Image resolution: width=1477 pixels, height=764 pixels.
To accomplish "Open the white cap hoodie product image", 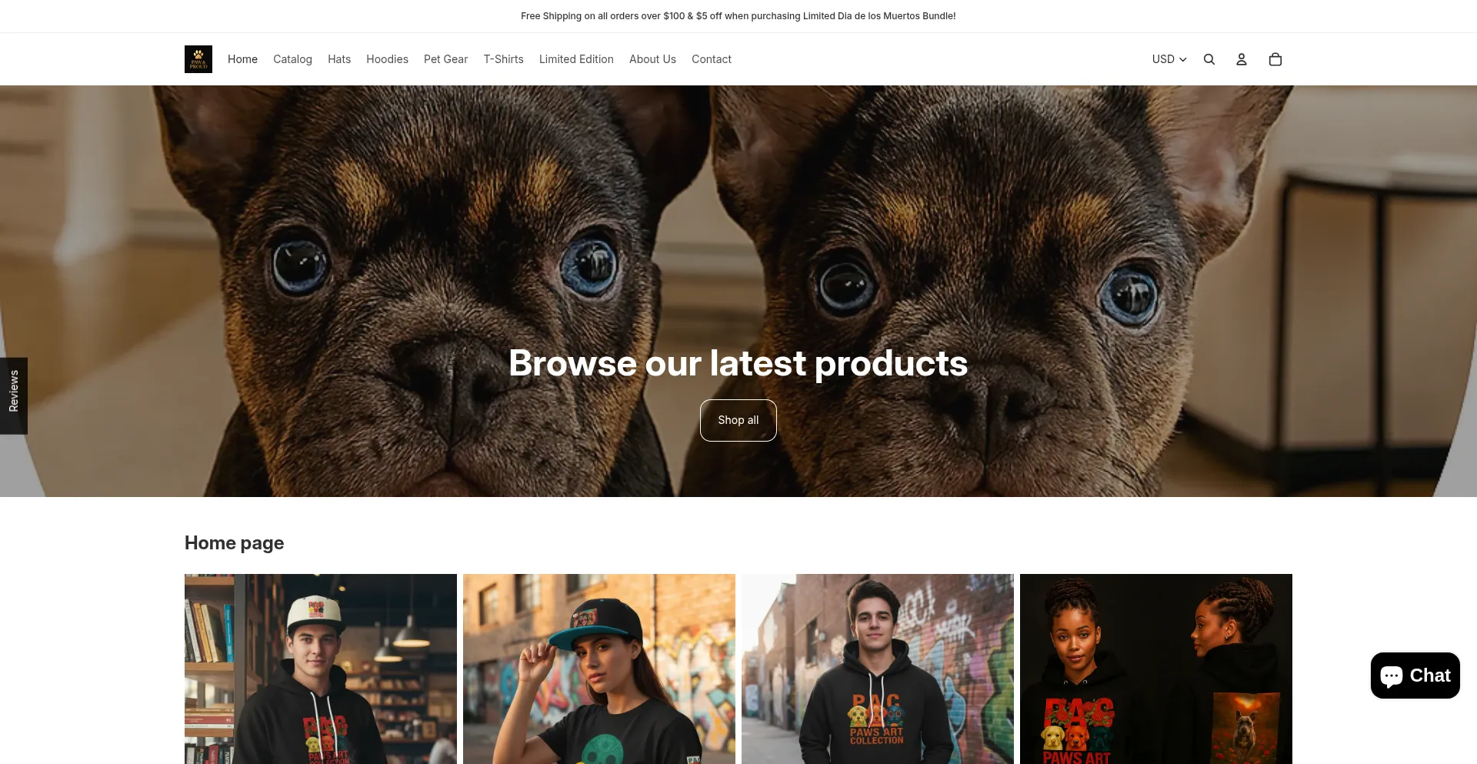I will (321, 669).
